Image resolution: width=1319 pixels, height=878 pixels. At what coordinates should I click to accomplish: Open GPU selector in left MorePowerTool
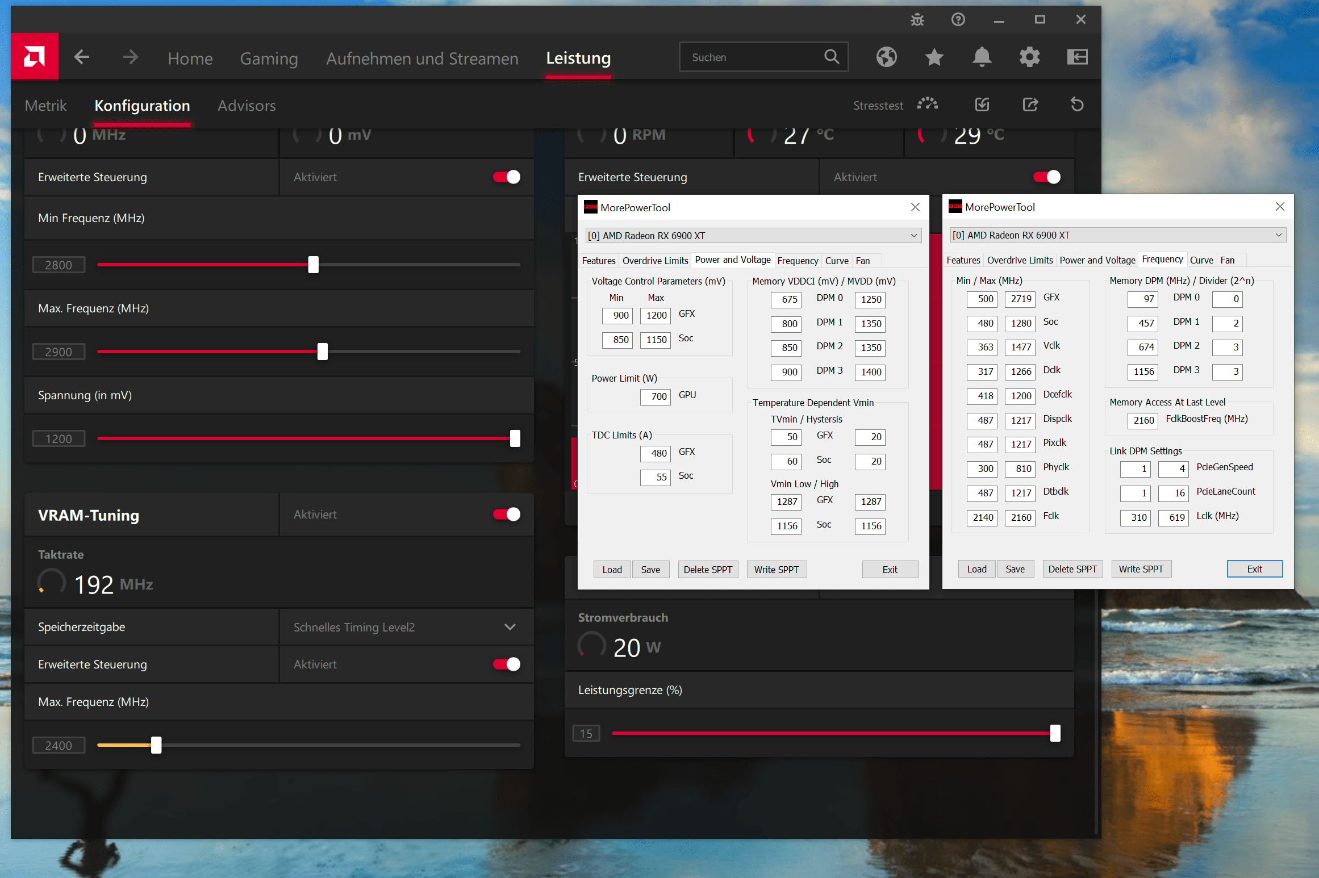[x=753, y=236]
